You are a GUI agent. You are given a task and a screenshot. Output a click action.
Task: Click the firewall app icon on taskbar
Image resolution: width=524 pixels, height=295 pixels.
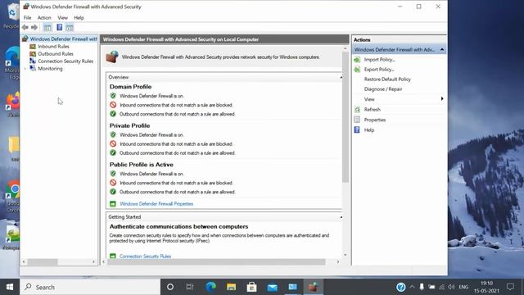tap(313, 287)
